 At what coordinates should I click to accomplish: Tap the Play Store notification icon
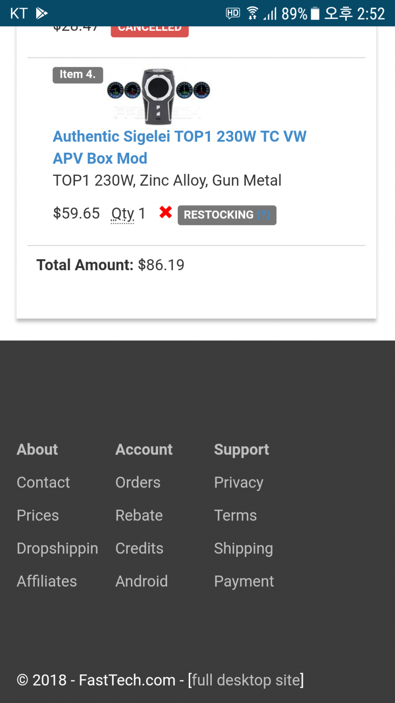coord(42,14)
